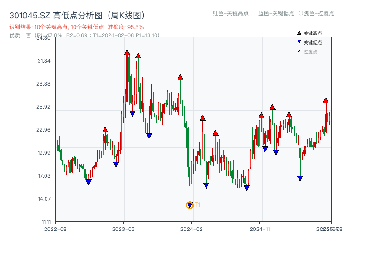Image resolution: width=368 pixels, height=276 pixels.
Task: Select the blue triangle marker at the lowest trough
Action: (x=190, y=205)
